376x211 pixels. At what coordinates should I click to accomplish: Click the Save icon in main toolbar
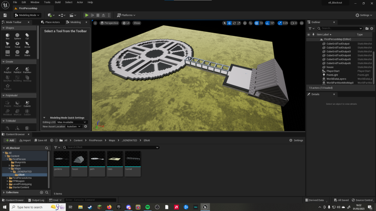5,15
